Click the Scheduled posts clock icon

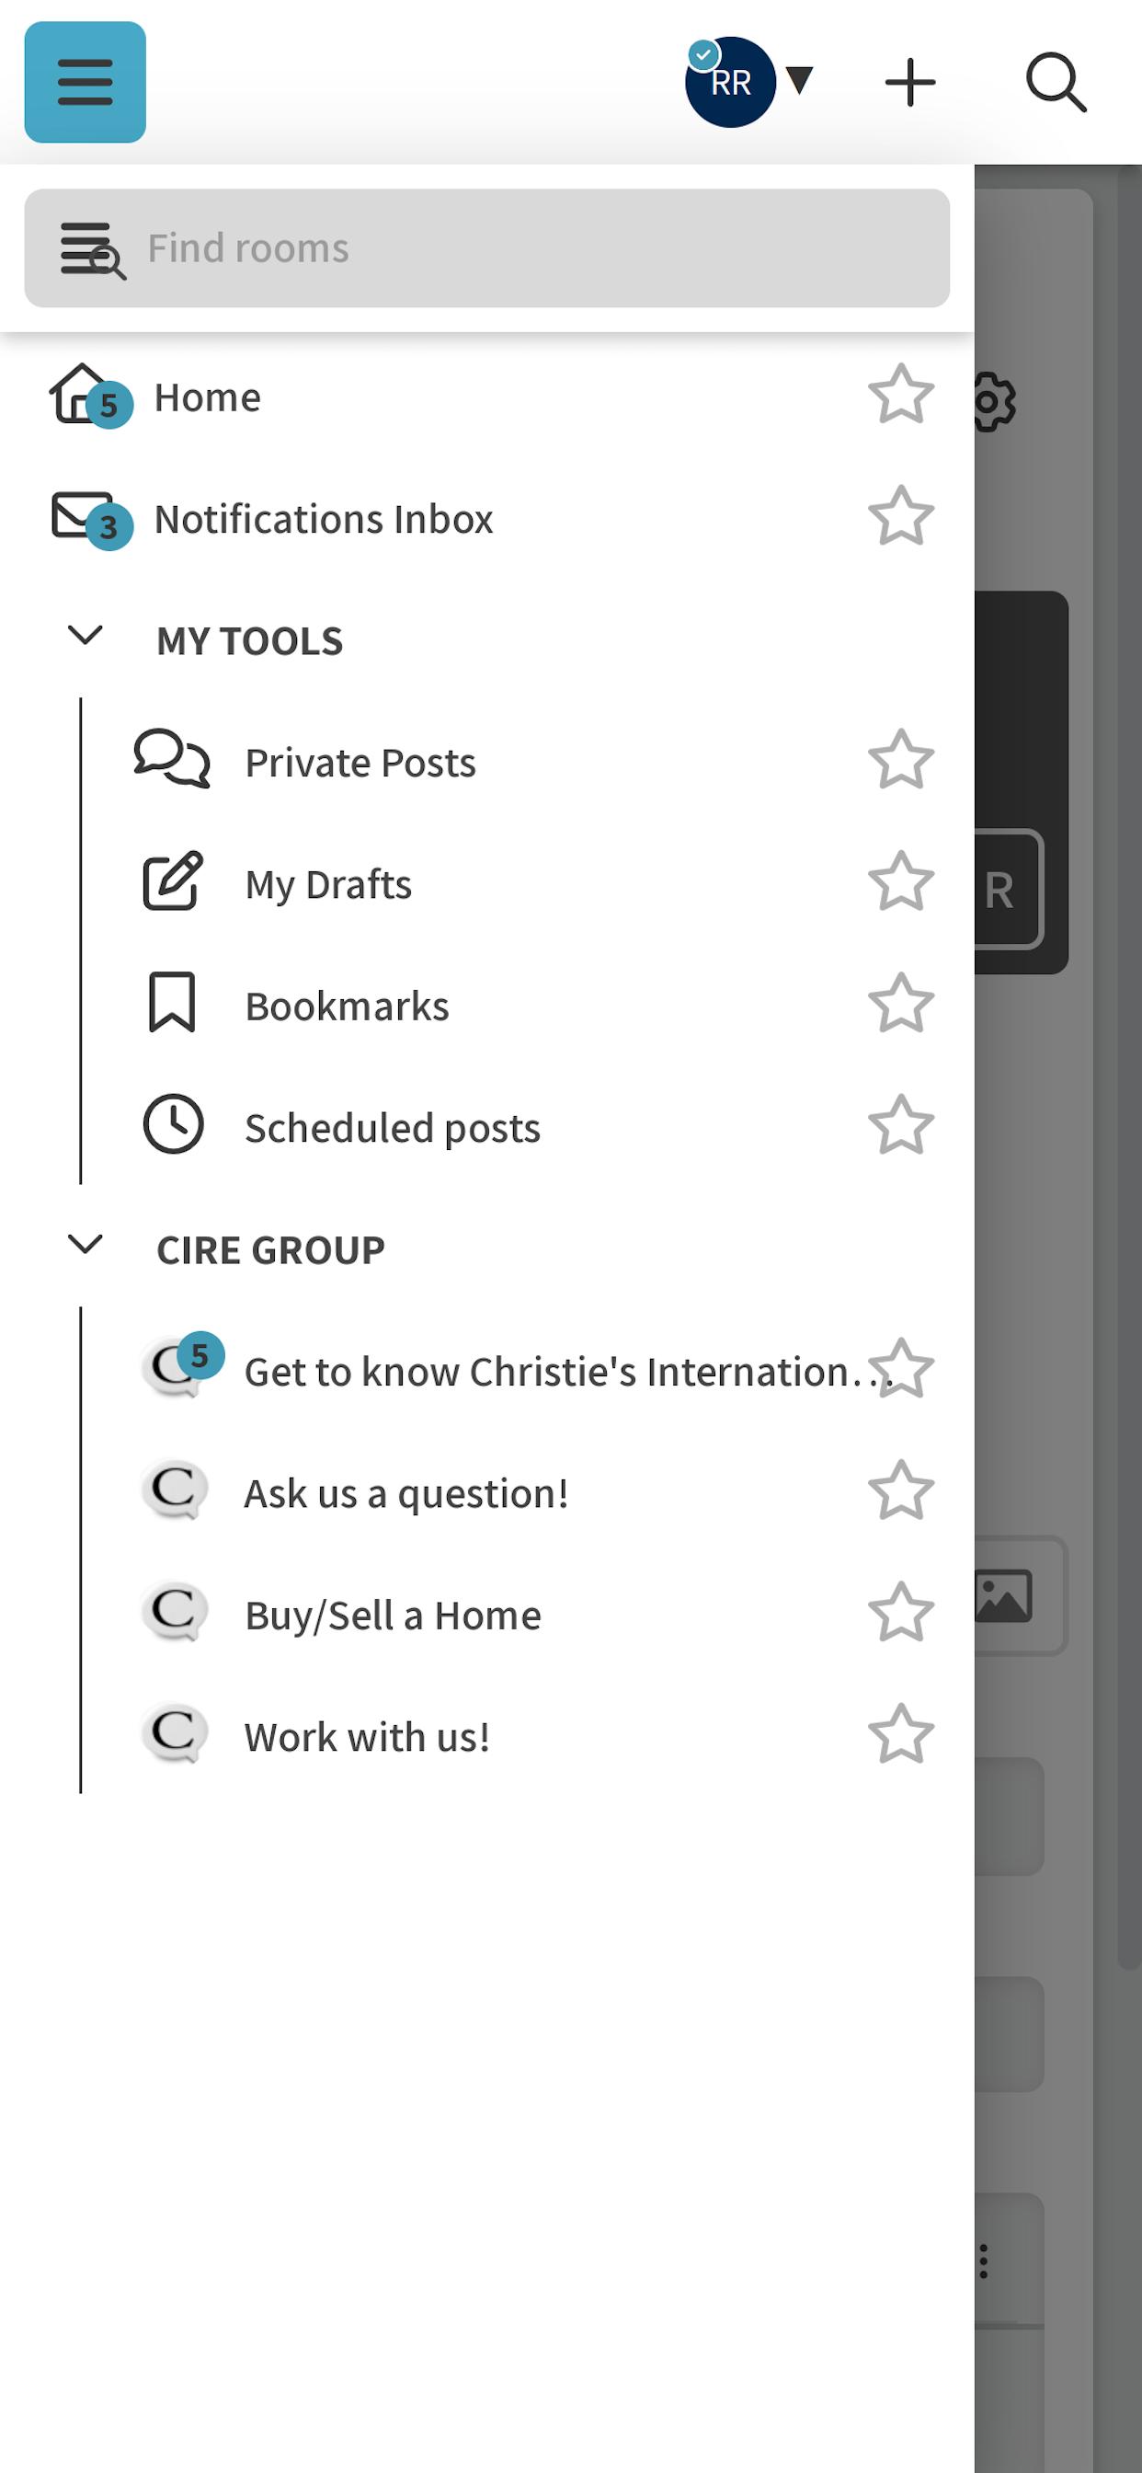click(173, 1124)
